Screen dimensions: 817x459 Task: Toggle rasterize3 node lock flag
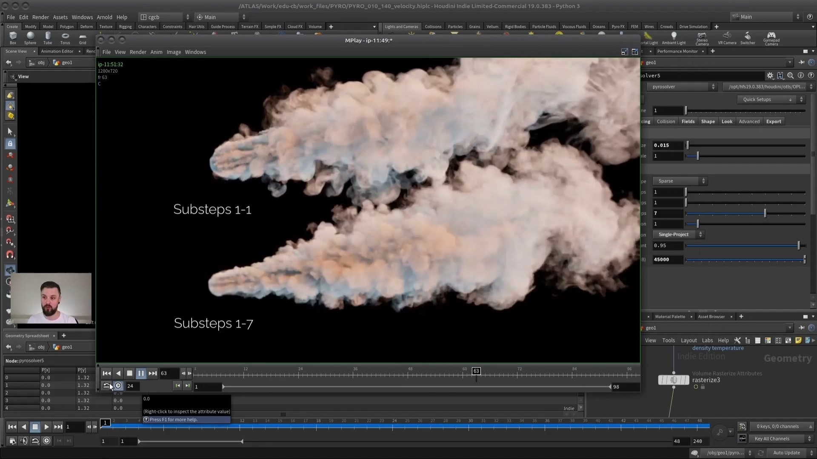[703, 387]
